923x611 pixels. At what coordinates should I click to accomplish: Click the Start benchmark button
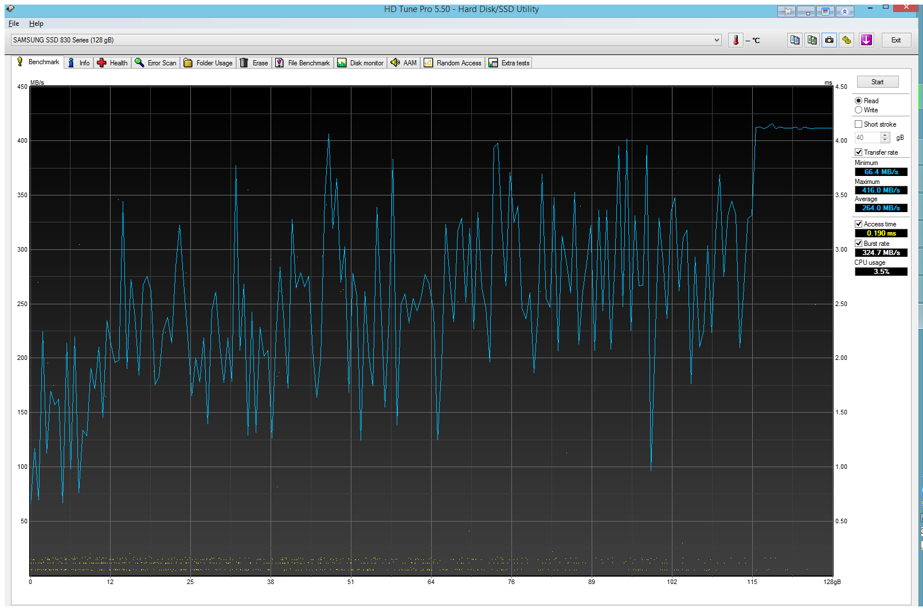pos(877,82)
